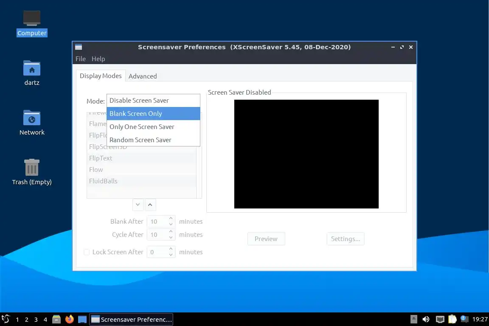Click the Blank After minutes field
The height and width of the screenshot is (326, 489).
coord(157,222)
